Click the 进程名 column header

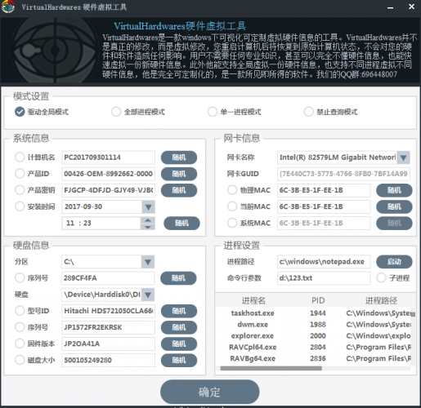(253, 300)
